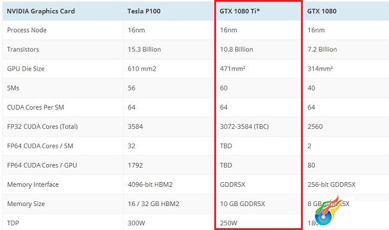
Task: Click the Process Node row label
Action: pyautogui.click(x=27, y=30)
